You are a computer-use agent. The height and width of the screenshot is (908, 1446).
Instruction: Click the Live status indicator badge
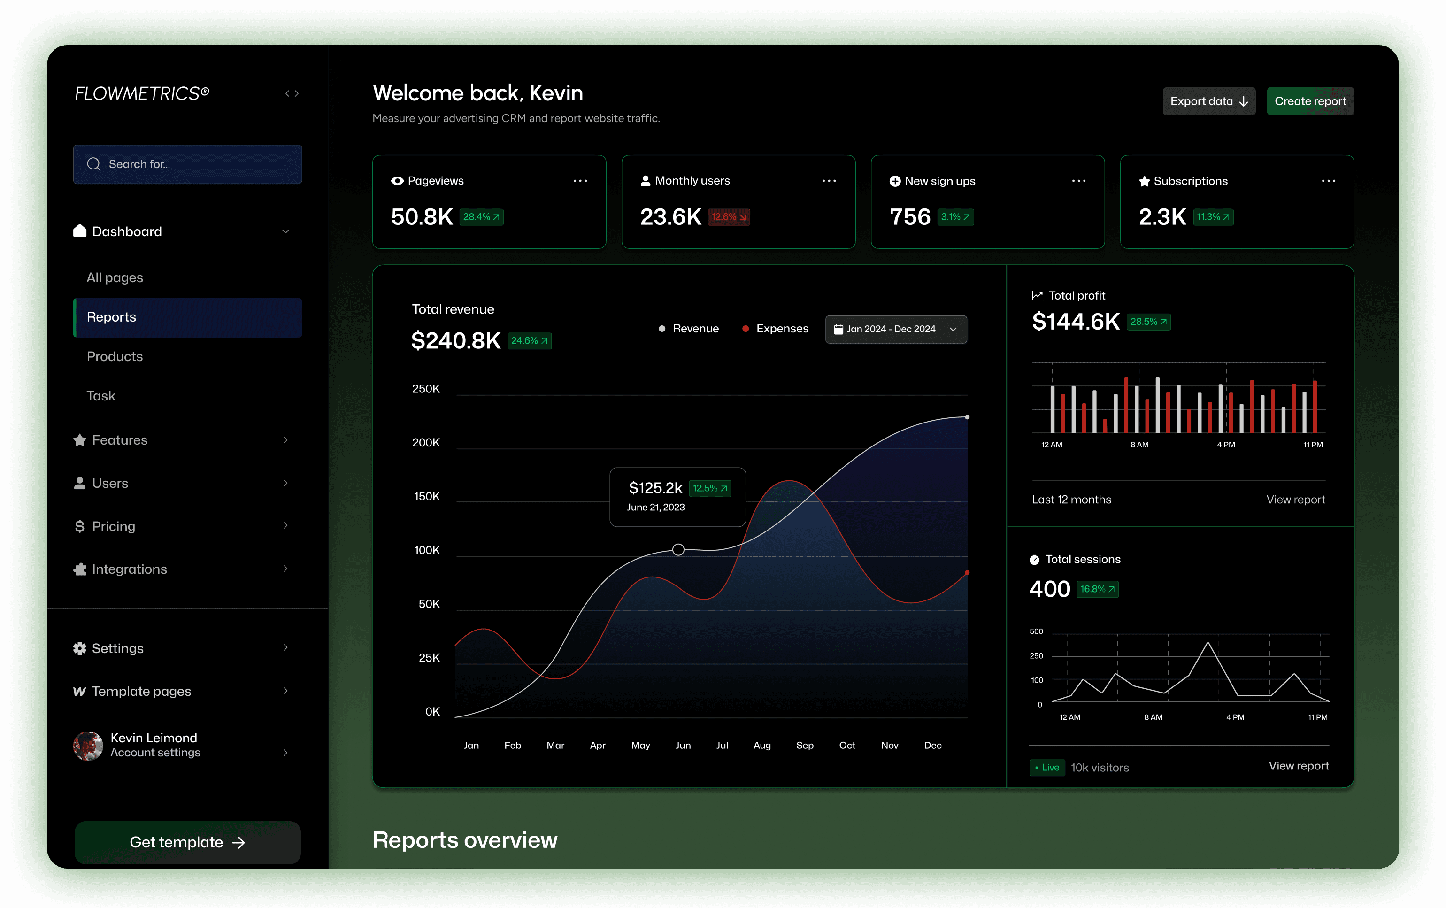(x=1046, y=768)
